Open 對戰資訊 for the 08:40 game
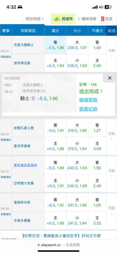 click(x=6, y=214)
